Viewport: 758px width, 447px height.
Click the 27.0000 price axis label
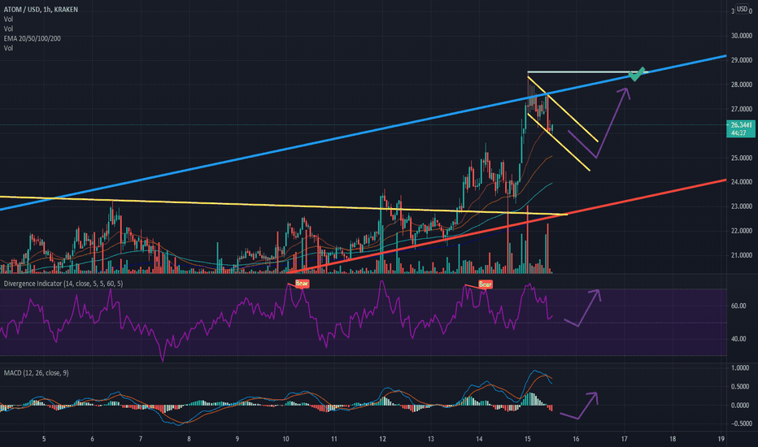click(x=742, y=109)
